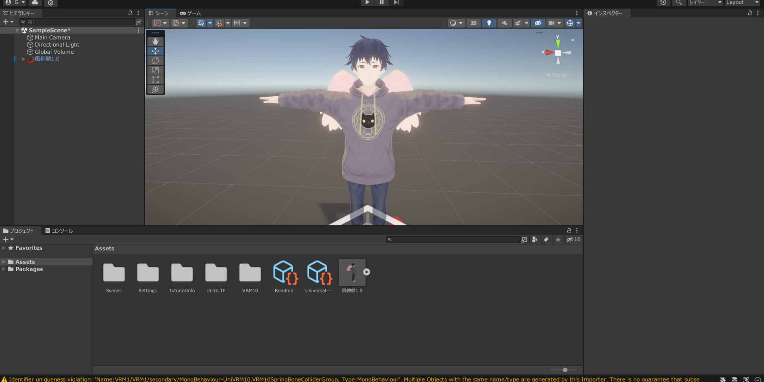764x382 pixels.
Task: Select the Rotate tool
Action: (x=156, y=60)
